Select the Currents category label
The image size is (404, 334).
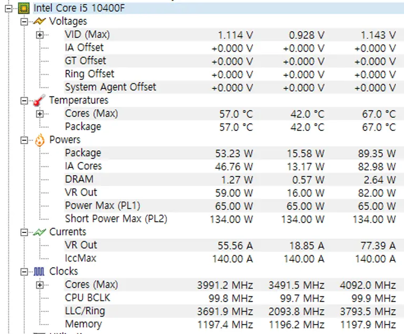coord(67,232)
